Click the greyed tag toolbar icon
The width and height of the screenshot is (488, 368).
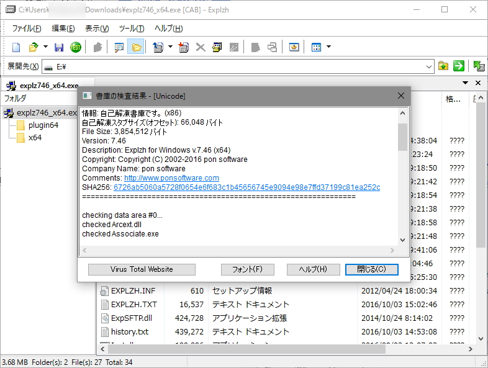tap(255, 47)
